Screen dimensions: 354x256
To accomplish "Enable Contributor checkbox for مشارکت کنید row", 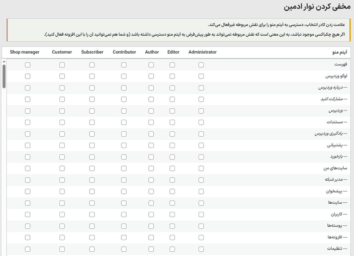I will point(124,100).
